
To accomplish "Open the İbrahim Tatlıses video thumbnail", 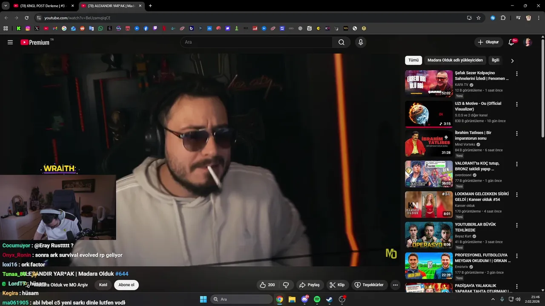I will (429, 144).
